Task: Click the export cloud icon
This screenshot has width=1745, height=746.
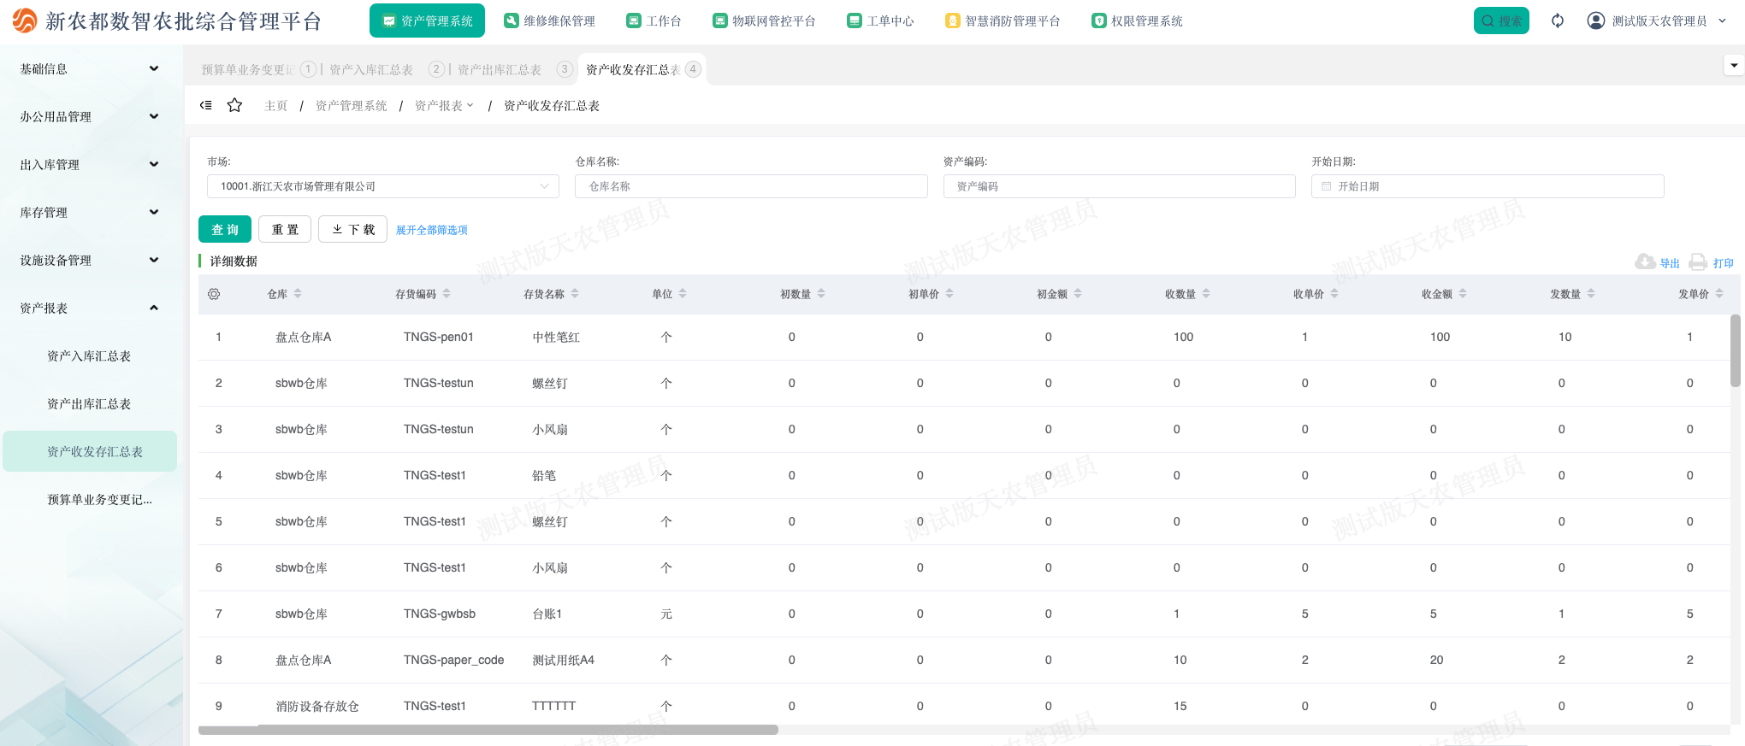Action: pyautogui.click(x=1645, y=262)
